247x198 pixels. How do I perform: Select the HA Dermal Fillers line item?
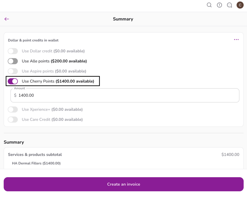click(x=36, y=163)
